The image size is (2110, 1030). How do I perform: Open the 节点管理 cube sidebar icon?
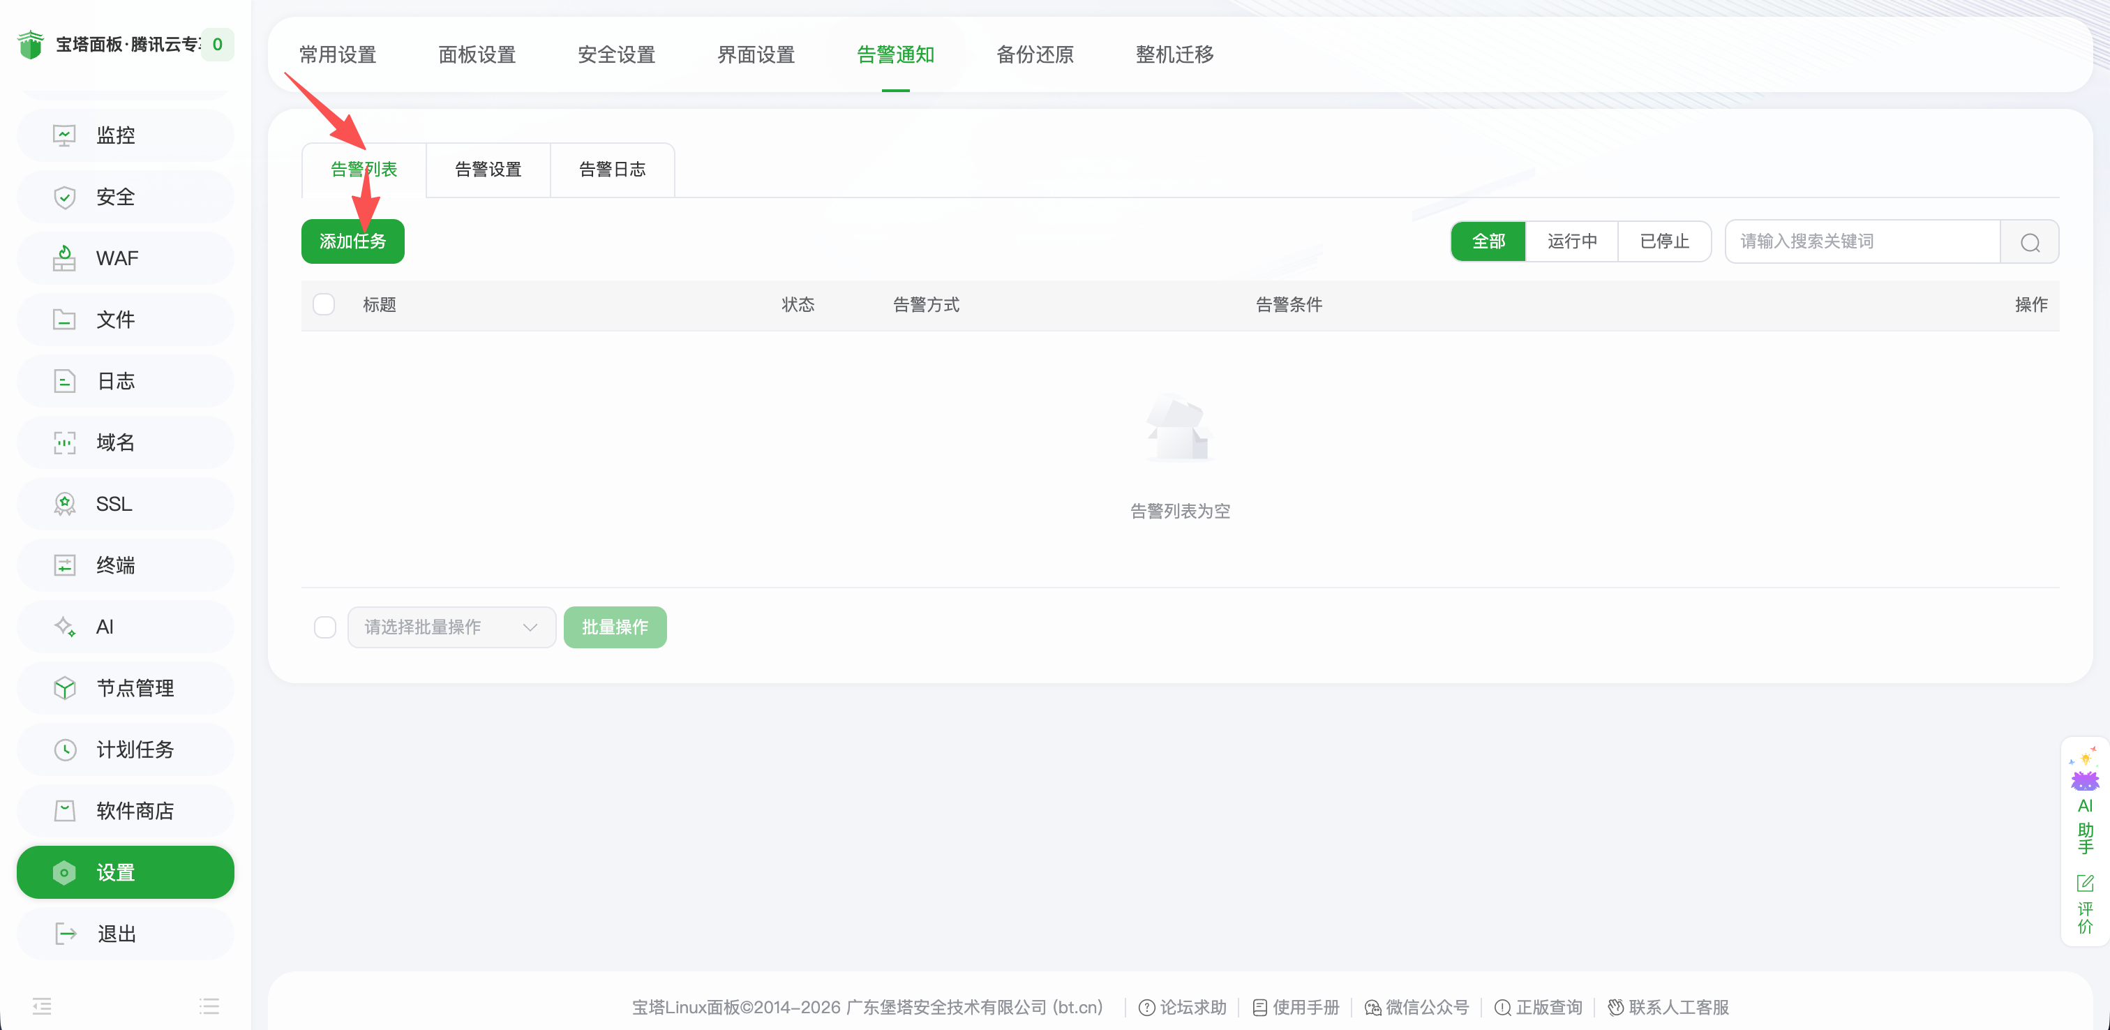coord(64,688)
